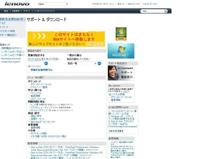The height and width of the screenshot is (159, 201).
Task: Open ショッピングヘルプ link
Action: [x=150, y=4]
